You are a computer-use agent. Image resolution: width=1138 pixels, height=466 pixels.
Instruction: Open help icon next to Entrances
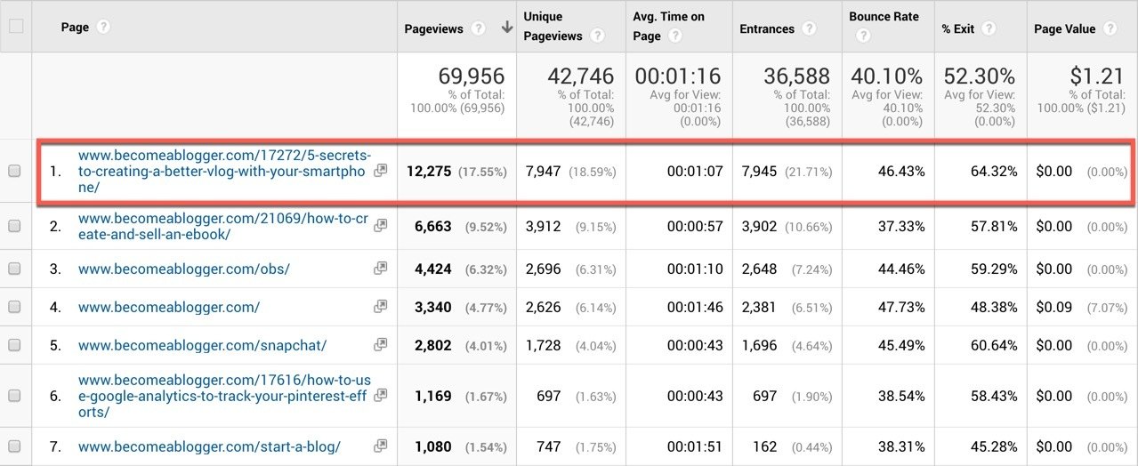(x=809, y=28)
